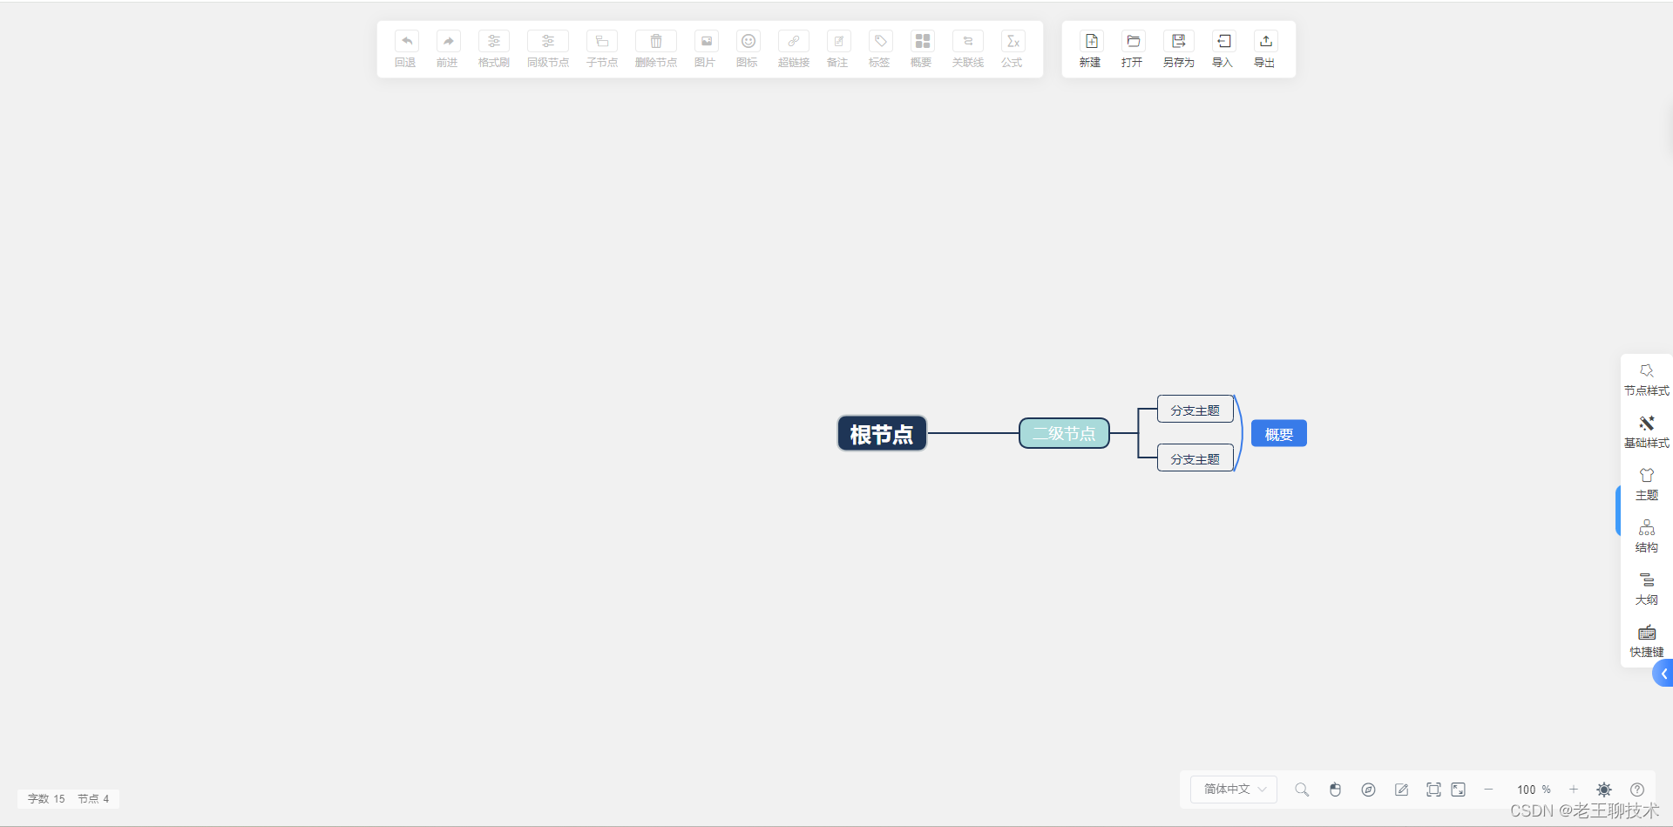The height and width of the screenshot is (827, 1673).
Task: Zoom out with the minus button
Action: click(1488, 790)
